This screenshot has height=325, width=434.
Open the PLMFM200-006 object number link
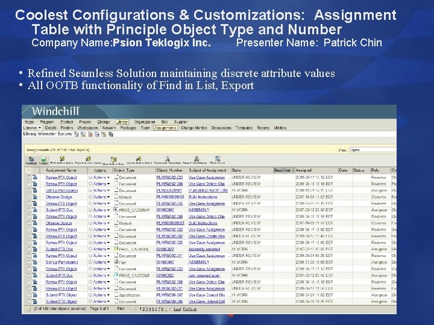[x=169, y=302]
